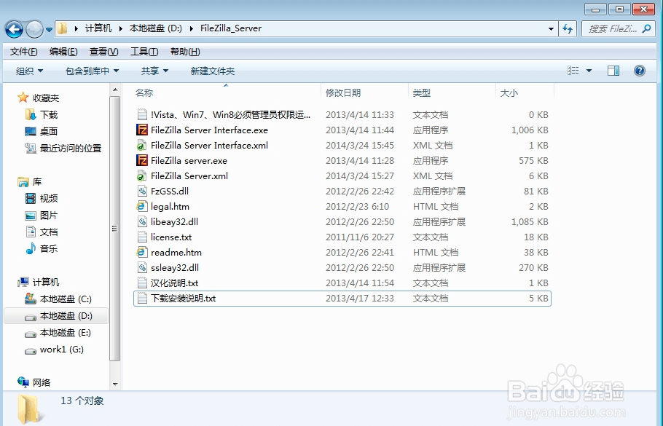Select 网络 in the navigation pane
The height and width of the screenshot is (426, 663).
tap(34, 382)
